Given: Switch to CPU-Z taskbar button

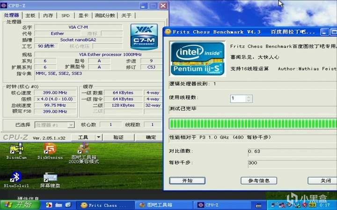Looking at the screenshot, I should click(x=222, y=205).
